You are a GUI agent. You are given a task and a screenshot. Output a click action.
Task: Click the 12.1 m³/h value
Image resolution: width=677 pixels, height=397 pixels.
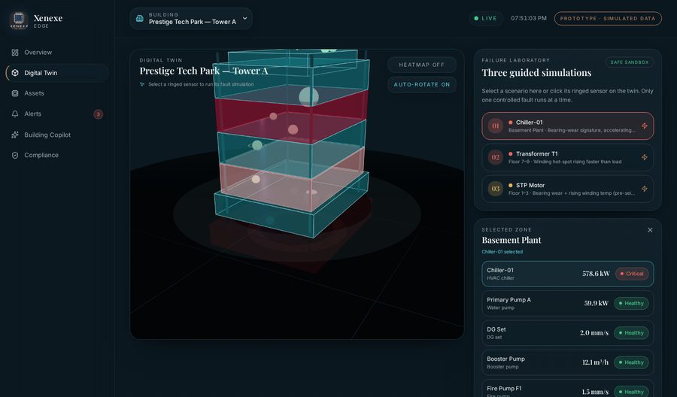coord(595,362)
